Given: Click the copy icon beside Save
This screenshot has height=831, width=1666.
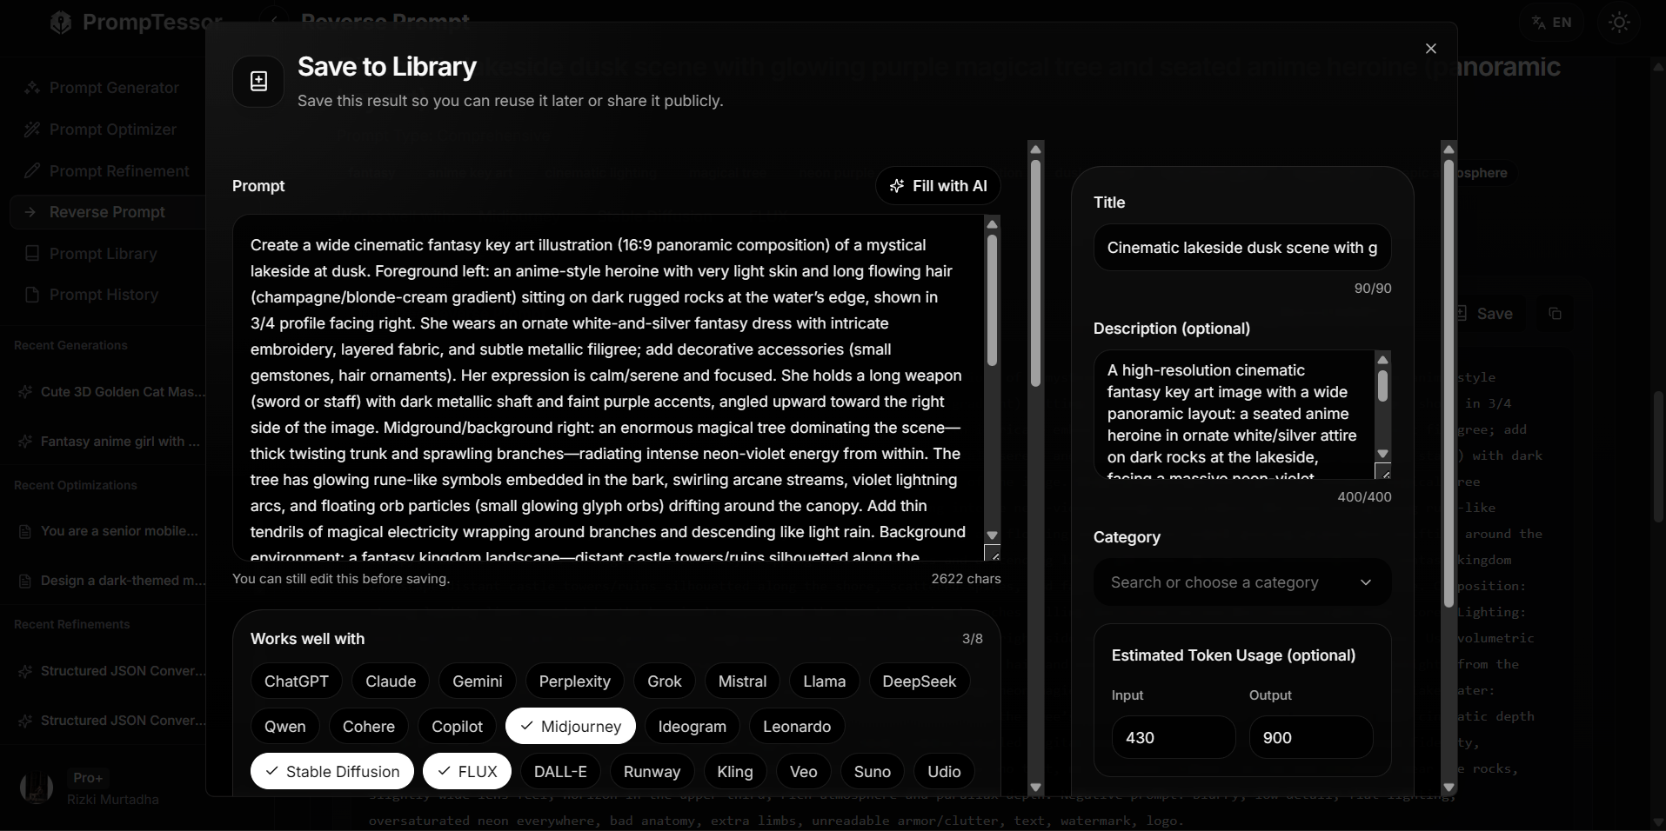Looking at the screenshot, I should tap(1556, 314).
